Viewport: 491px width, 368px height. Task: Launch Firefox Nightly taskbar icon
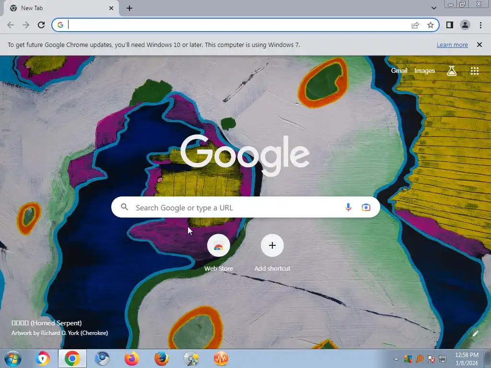(x=131, y=358)
